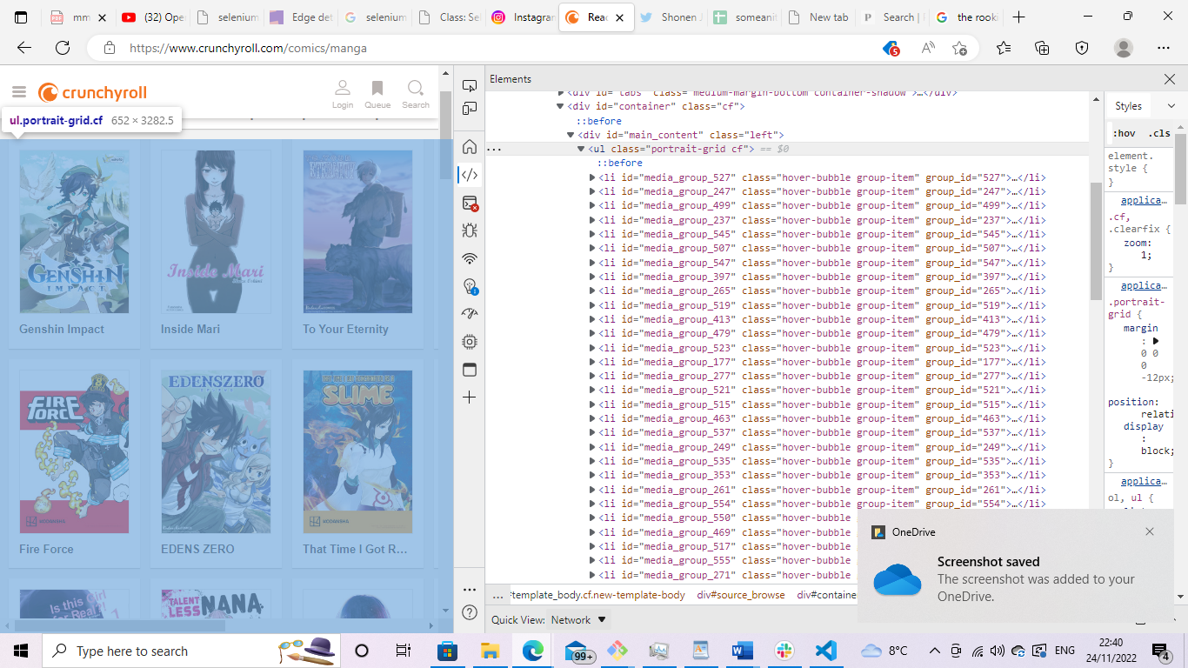Expand the li media_group_247 node
Viewport: 1188px width, 668px height.
point(592,192)
